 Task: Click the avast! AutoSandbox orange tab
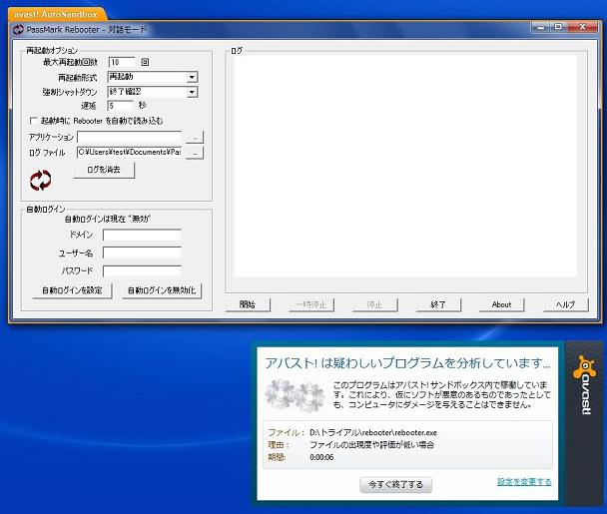coord(56,14)
